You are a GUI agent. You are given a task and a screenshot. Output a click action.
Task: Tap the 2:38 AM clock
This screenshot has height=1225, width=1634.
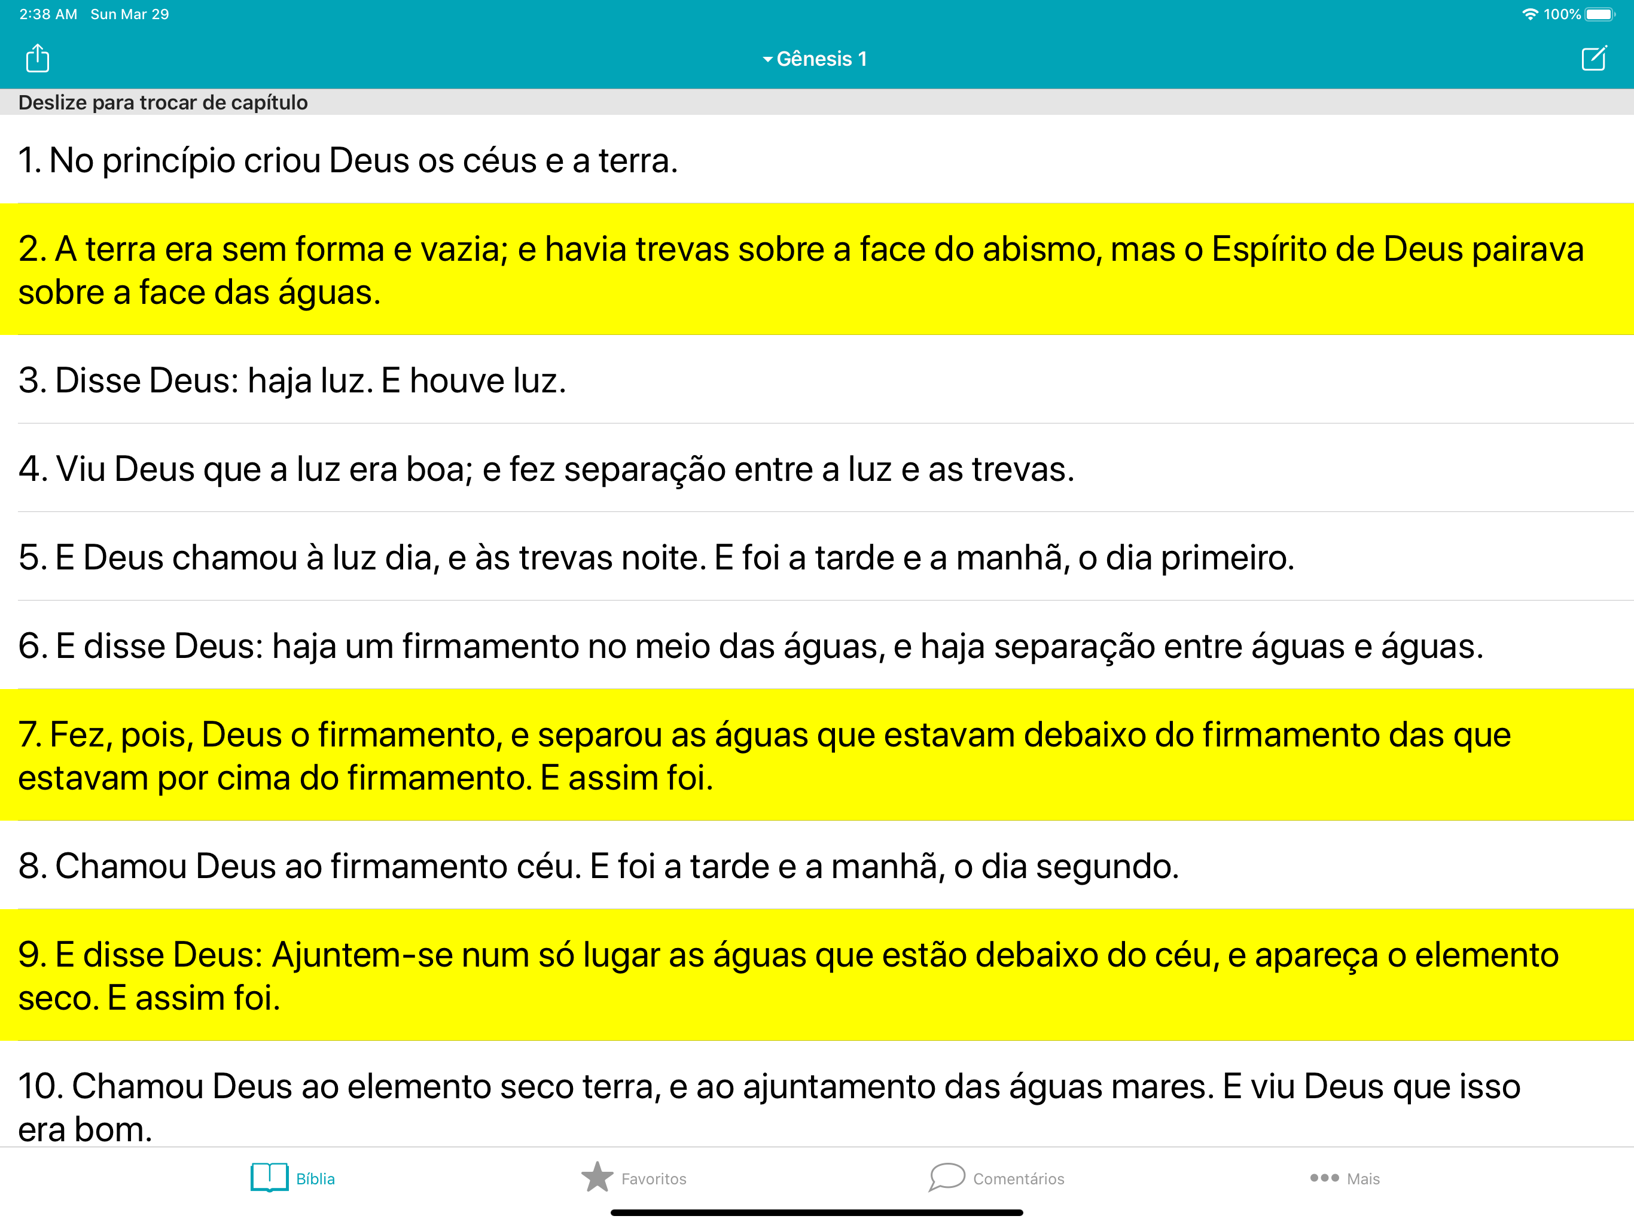(48, 14)
